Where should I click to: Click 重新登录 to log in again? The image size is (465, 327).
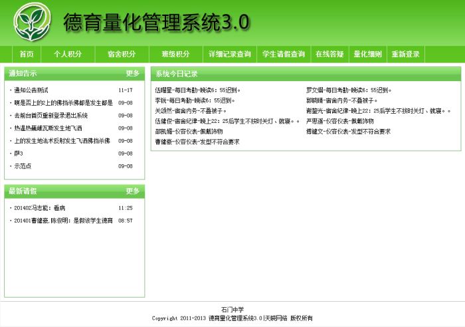(x=405, y=54)
